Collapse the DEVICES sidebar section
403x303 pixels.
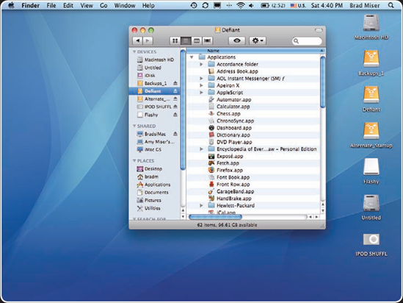pos(134,51)
